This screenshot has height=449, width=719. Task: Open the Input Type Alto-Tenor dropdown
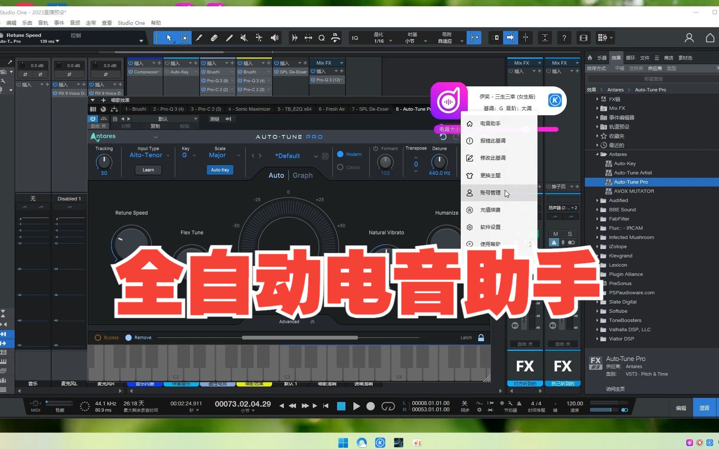point(149,155)
